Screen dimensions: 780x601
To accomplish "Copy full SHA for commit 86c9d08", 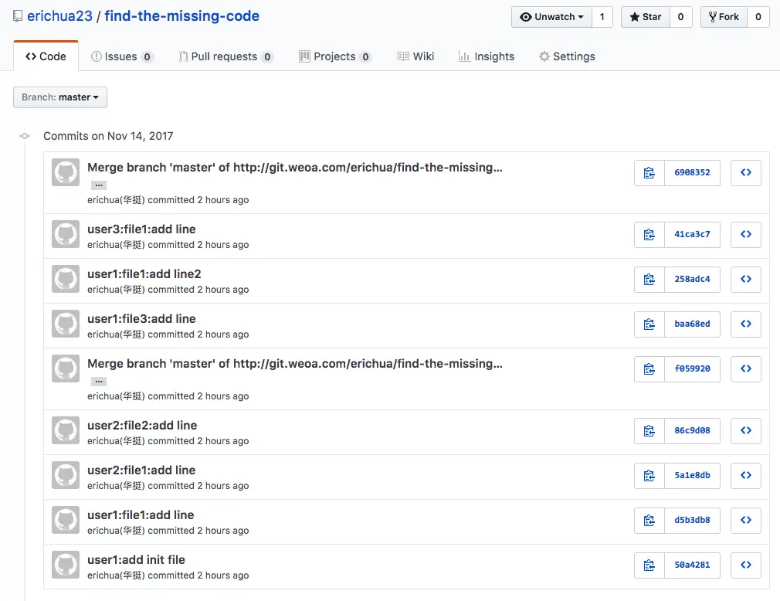I will [649, 430].
